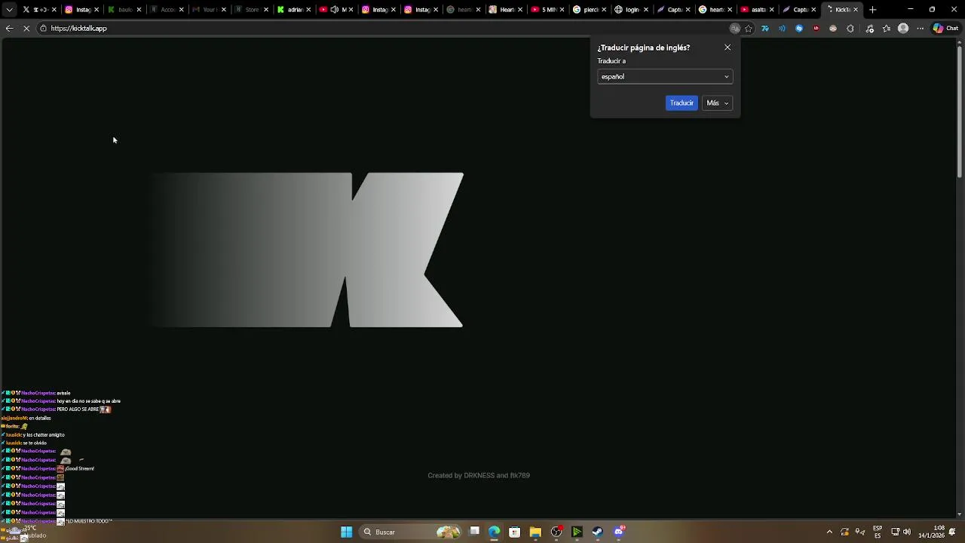Switch to the 'piercir' Google tab
Image resolution: width=965 pixels, height=543 pixels.
(589, 10)
